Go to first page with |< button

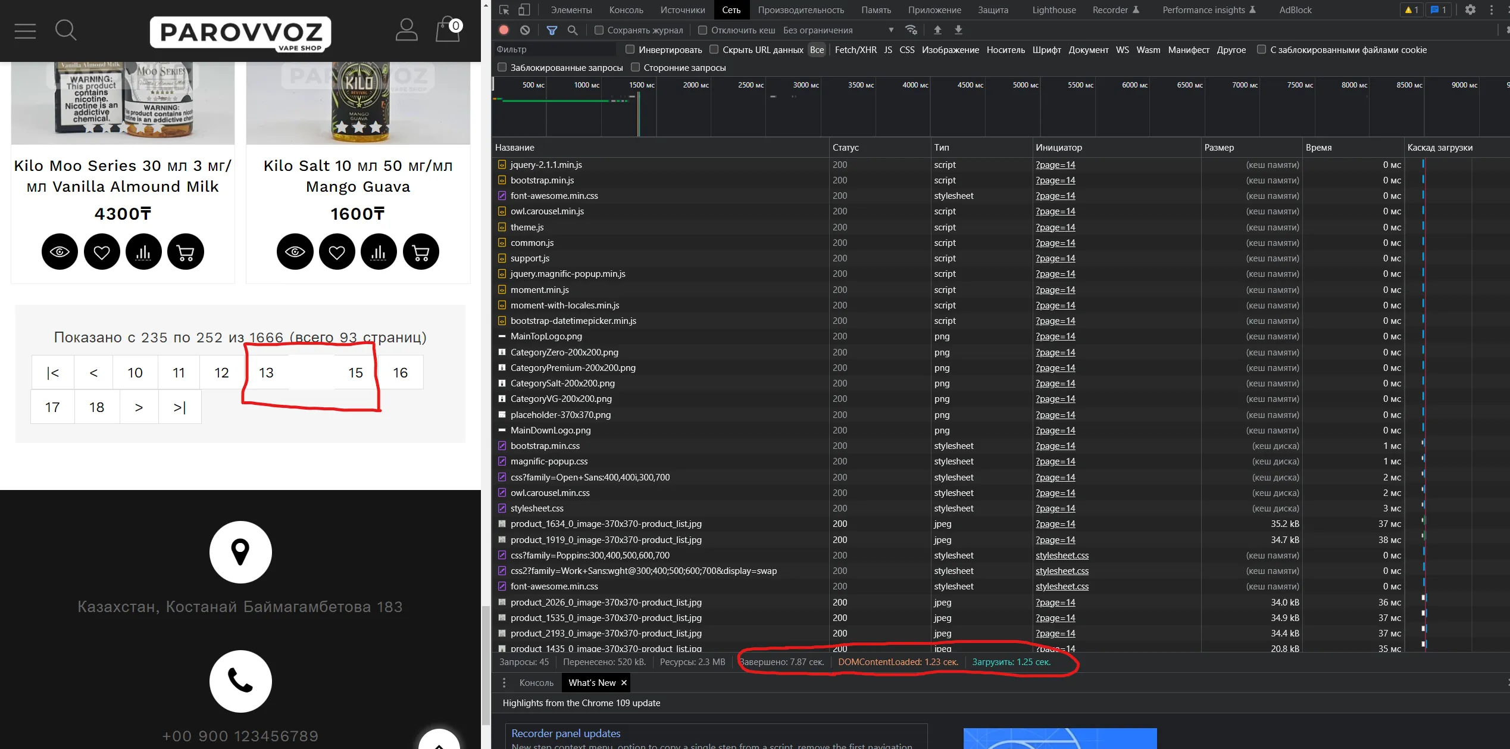pos(53,373)
